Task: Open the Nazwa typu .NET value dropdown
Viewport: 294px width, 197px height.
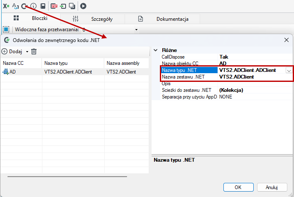Action: point(289,71)
